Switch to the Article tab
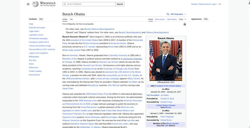 (65, 19)
